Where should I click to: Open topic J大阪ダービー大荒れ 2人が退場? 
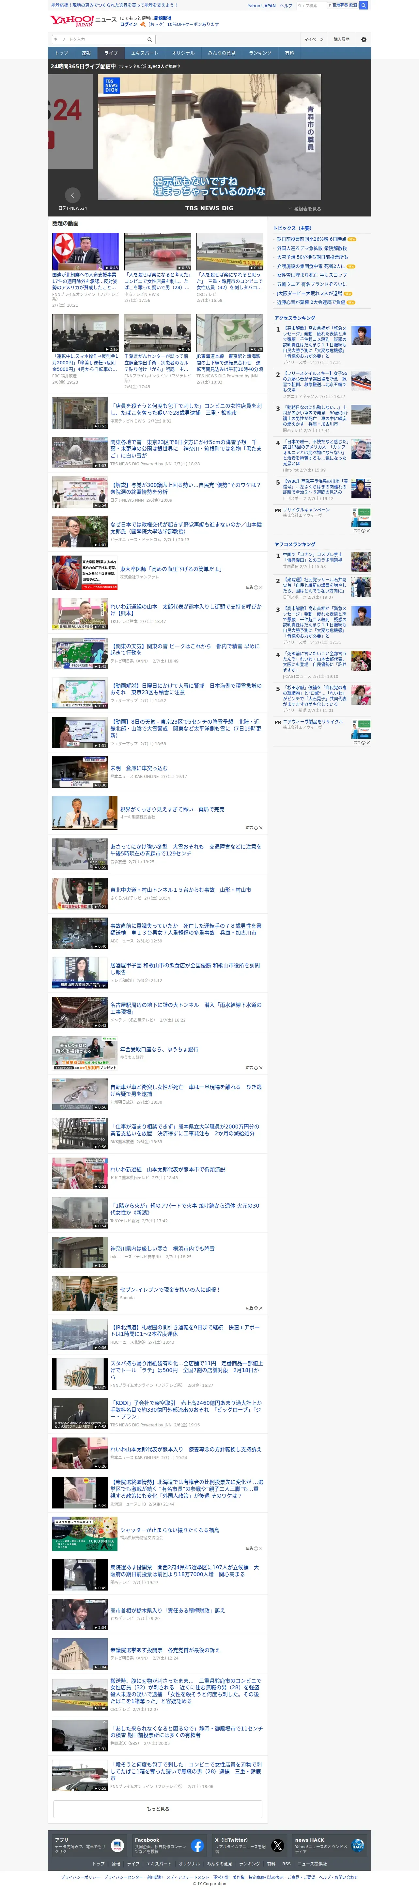click(x=309, y=293)
